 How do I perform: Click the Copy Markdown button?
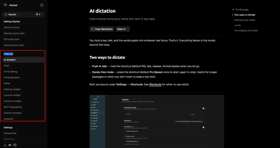coord(102,29)
